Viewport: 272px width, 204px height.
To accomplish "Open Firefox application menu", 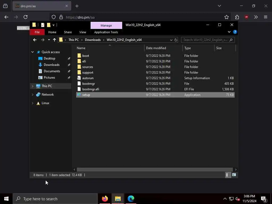I will click(266, 17).
